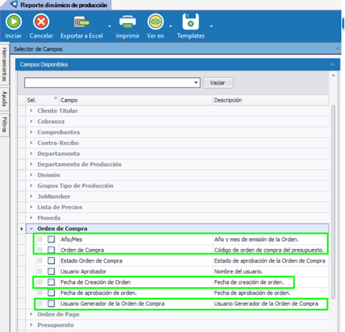
Task: Click plus icon beside Fecha de Creación de Orden
Action: pyautogui.click(x=40, y=282)
